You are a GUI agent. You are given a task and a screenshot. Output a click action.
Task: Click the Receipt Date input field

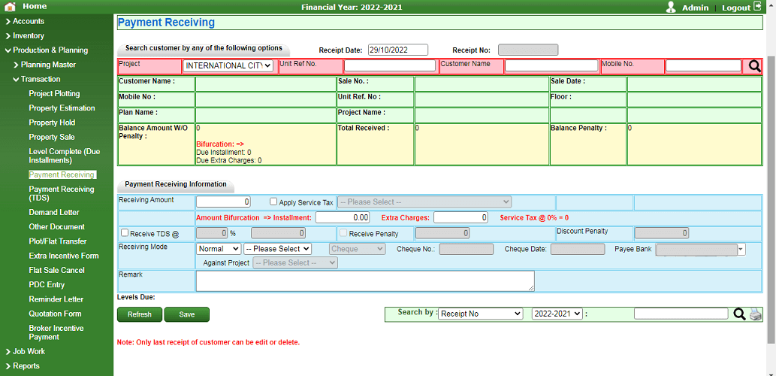click(x=397, y=50)
